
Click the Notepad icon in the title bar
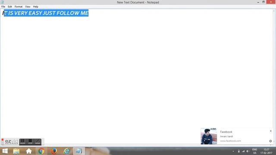pyautogui.click(x=2, y=2)
